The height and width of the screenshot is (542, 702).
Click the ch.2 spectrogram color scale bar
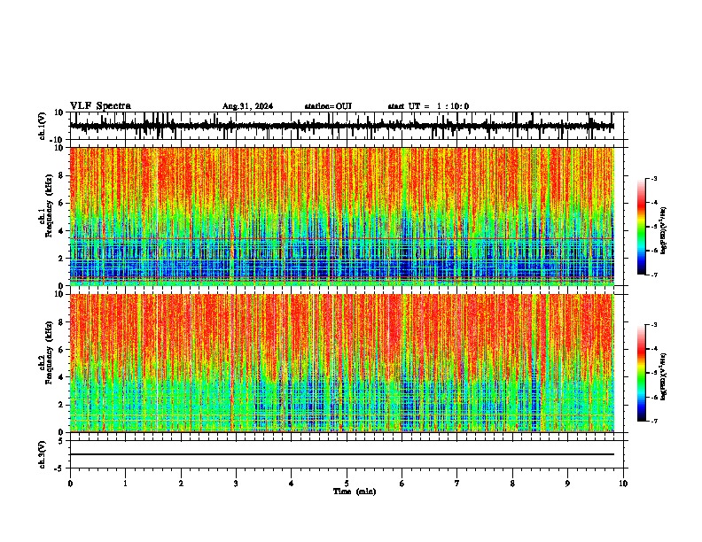[x=641, y=373]
